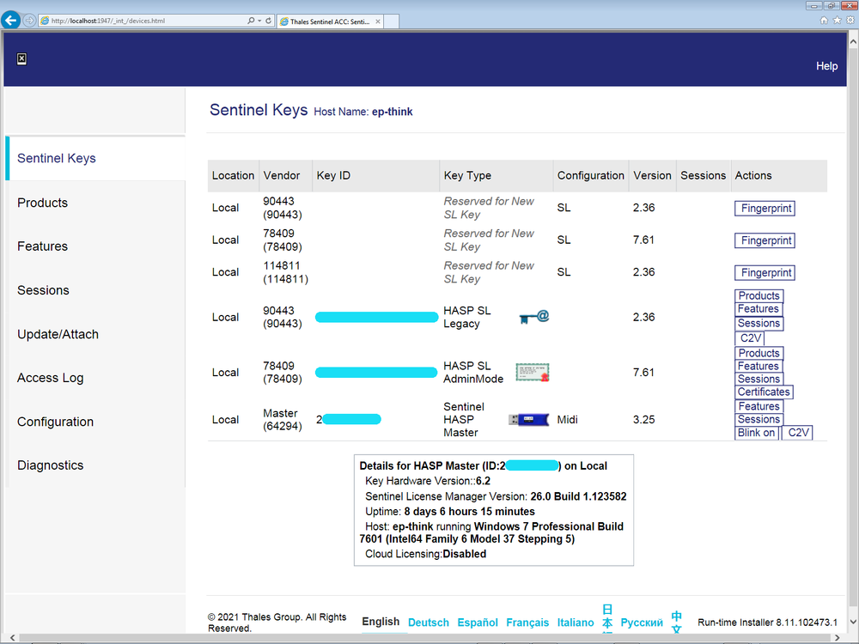Viewport: 859px width, 644px height.
Task: Open the browser Home icon
Action: coord(825,20)
